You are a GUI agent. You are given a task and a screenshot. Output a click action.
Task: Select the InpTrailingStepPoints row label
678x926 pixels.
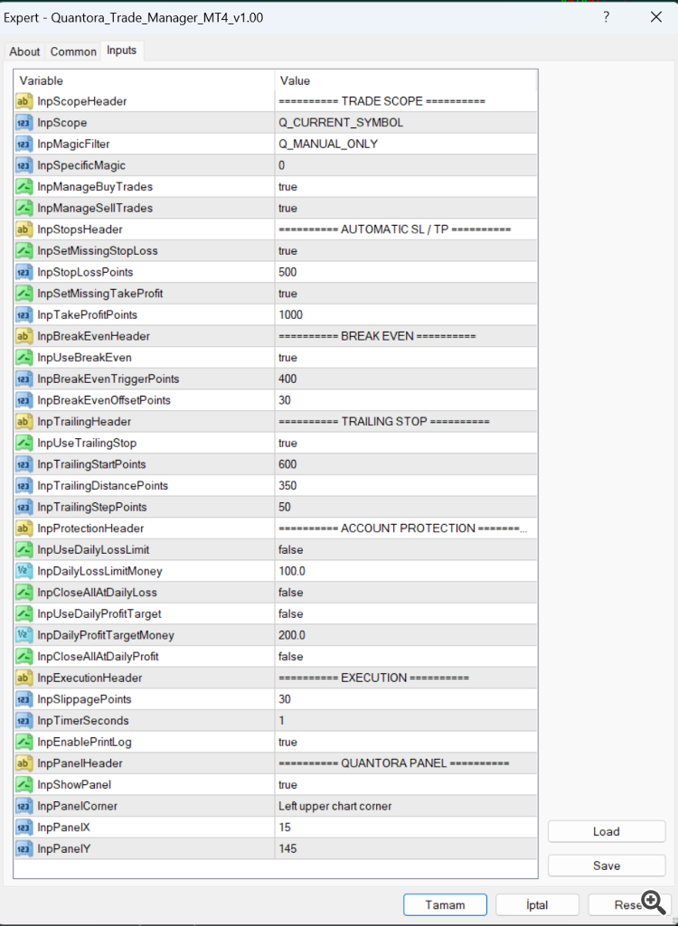(x=92, y=508)
